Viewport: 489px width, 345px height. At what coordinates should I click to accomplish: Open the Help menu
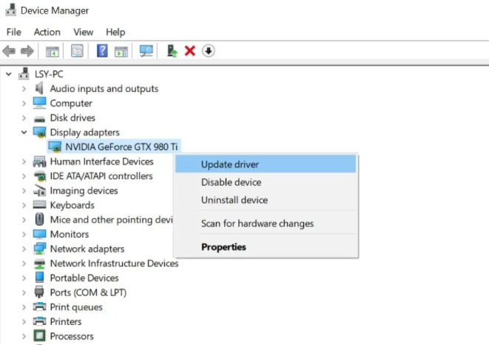115,32
